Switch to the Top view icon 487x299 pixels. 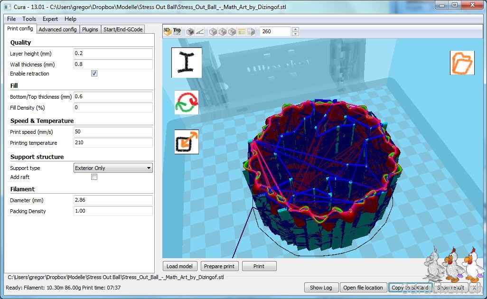tap(177, 31)
